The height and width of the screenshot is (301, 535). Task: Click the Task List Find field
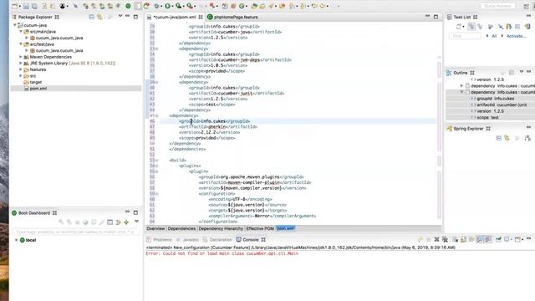(x=465, y=36)
